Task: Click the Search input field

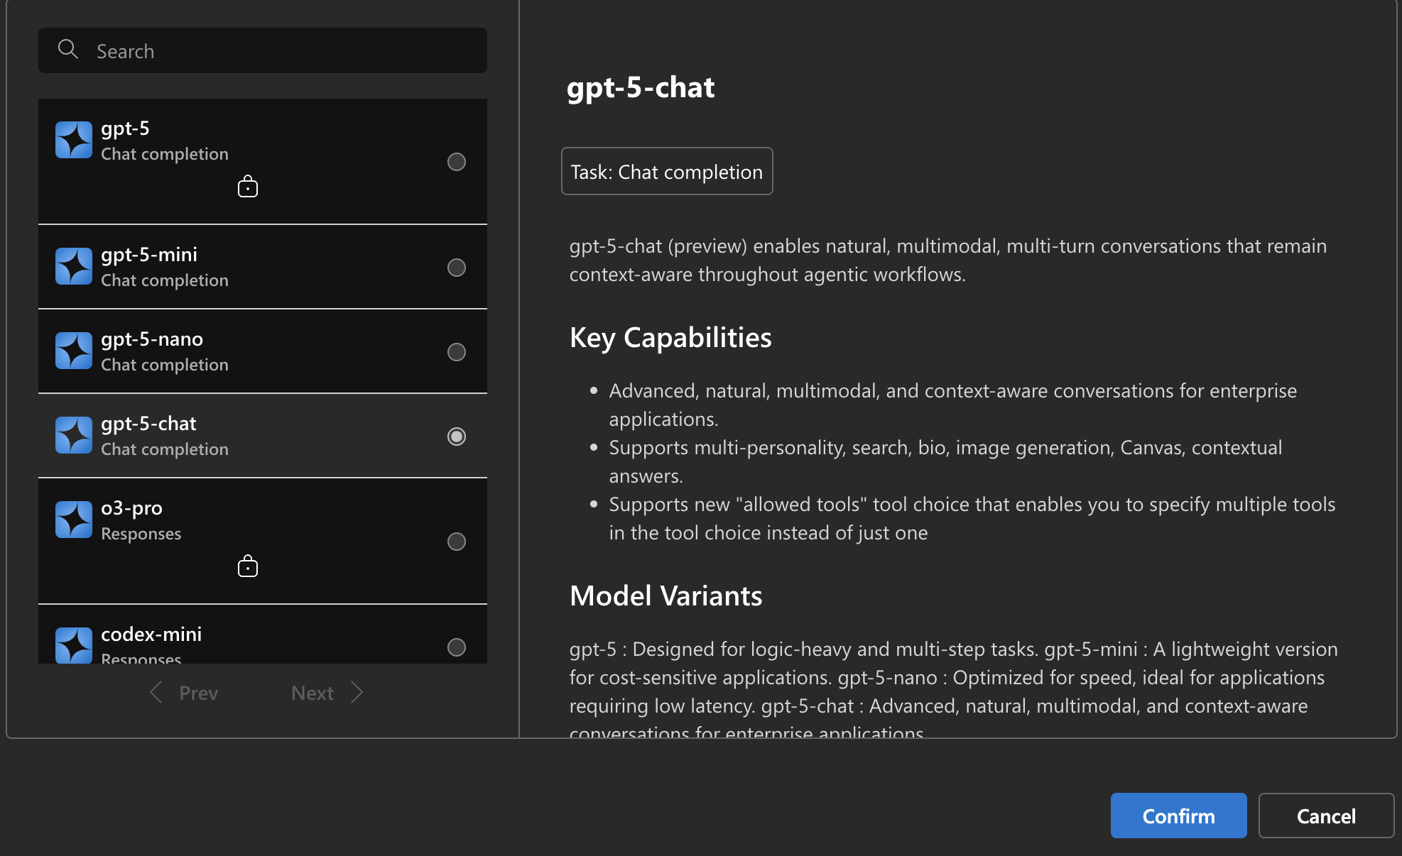Action: point(263,50)
